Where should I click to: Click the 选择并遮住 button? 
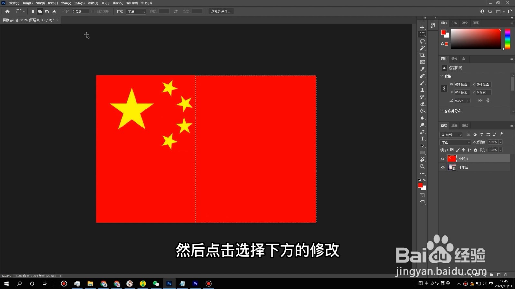tap(221, 11)
